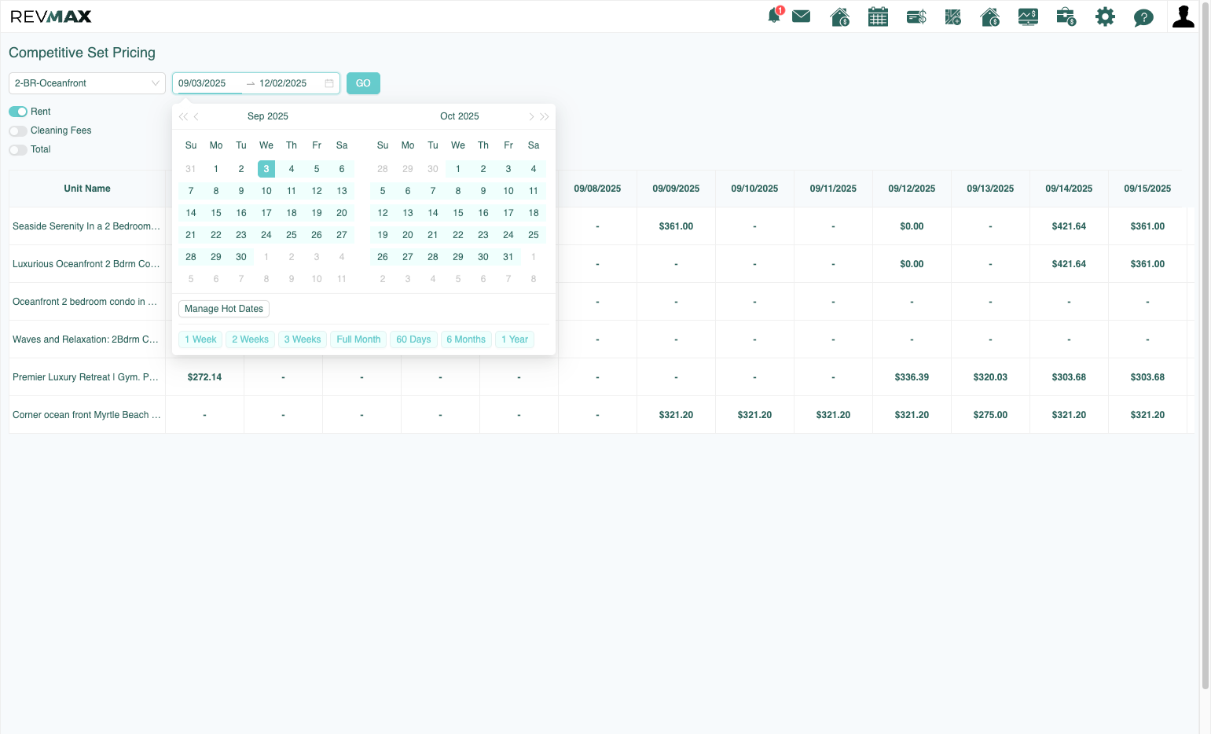Focus the end date field 12/02/2025
The width and height of the screenshot is (1211, 734).
pos(289,83)
